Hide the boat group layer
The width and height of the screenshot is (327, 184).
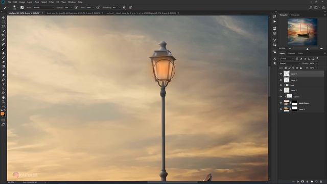[x=281, y=85]
